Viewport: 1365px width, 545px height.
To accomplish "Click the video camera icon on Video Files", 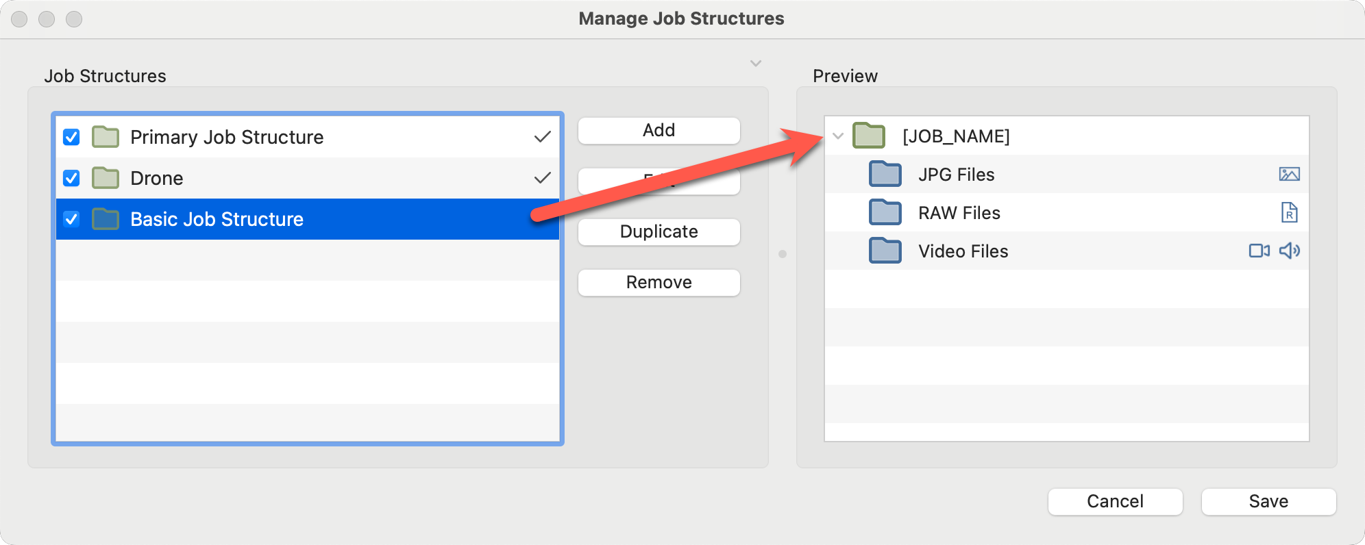I will click(x=1259, y=251).
